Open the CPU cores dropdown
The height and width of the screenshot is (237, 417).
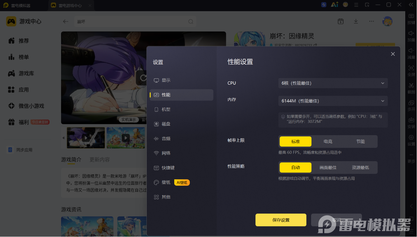(333, 83)
